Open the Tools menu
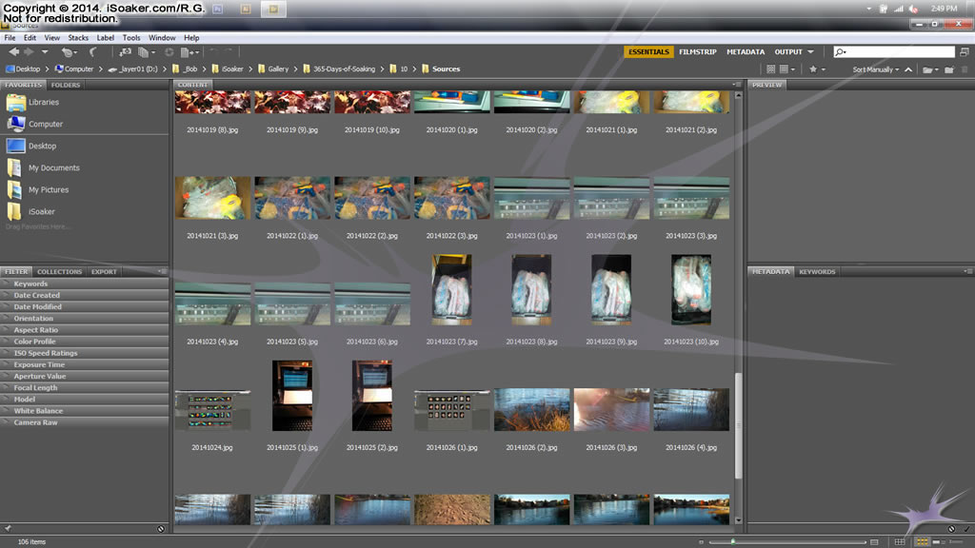This screenshot has width=975, height=548. [x=131, y=38]
